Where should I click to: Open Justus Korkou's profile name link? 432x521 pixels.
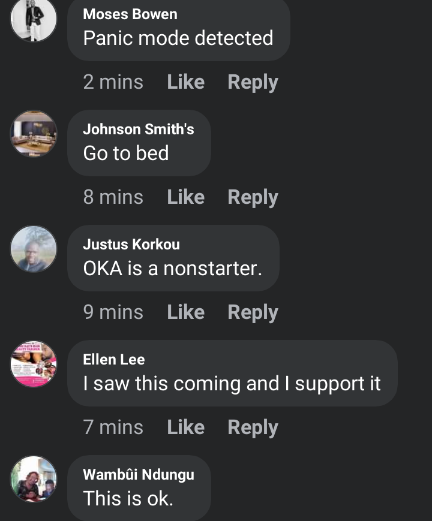pos(131,244)
